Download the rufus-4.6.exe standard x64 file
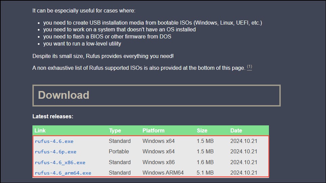Image resolution: width=326 pixels, height=183 pixels. pyautogui.click(x=54, y=141)
